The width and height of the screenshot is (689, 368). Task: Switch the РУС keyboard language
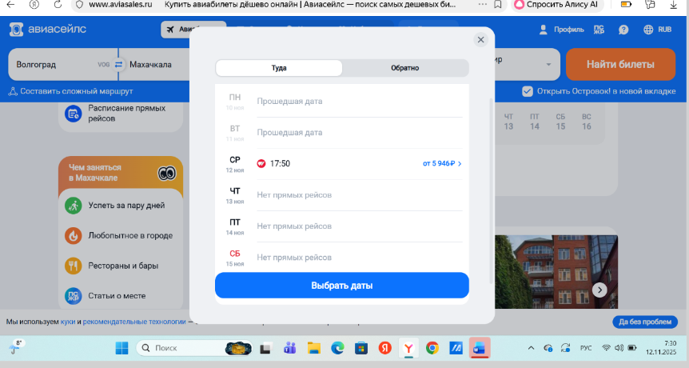pos(586,348)
